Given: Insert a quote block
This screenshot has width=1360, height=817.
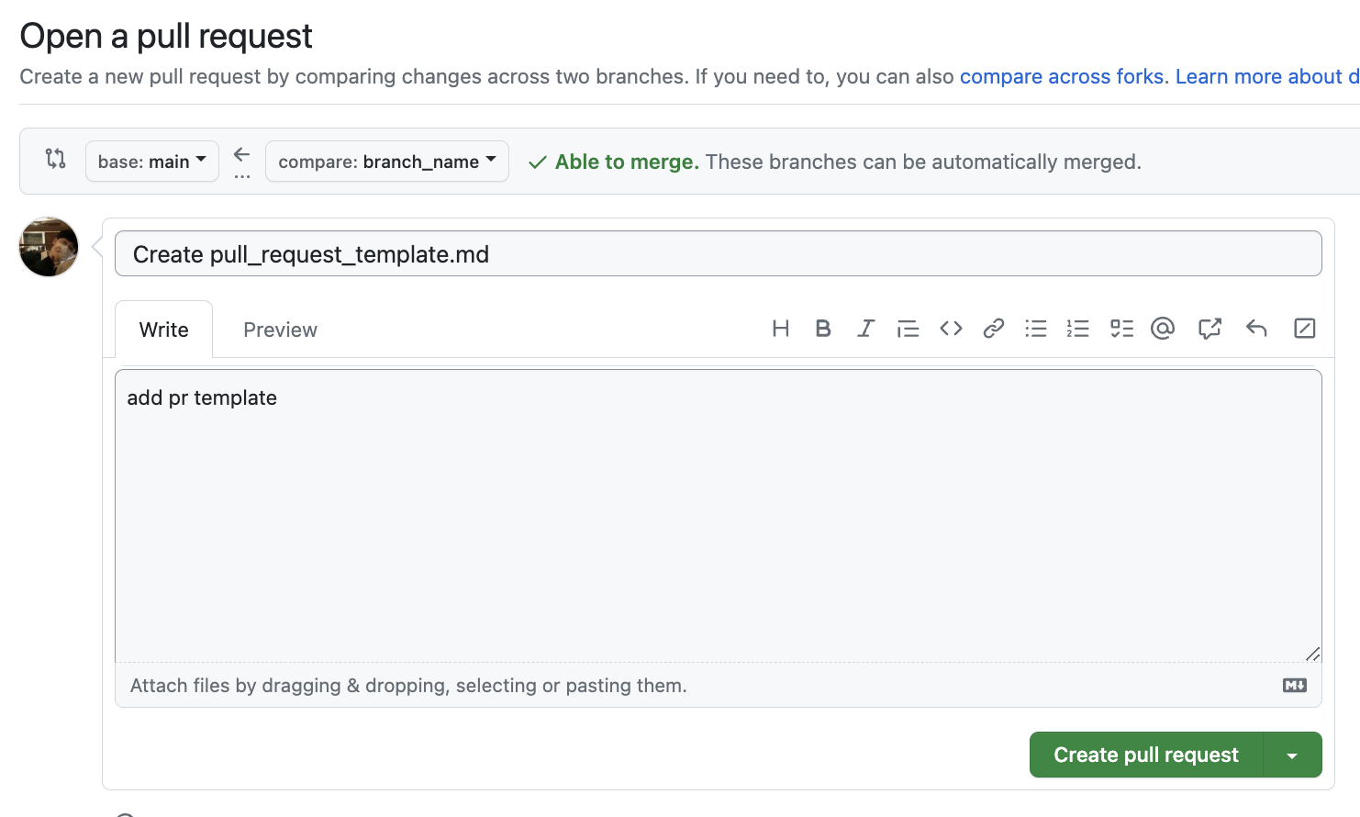Looking at the screenshot, I should (908, 329).
